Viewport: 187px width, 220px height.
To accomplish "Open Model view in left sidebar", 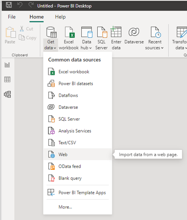I will coord(7,94).
